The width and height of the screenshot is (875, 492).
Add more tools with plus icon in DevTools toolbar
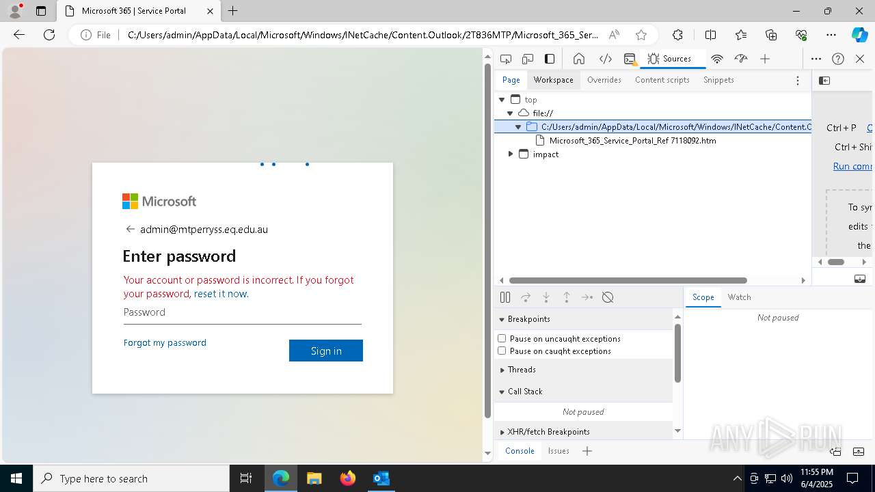(x=765, y=59)
